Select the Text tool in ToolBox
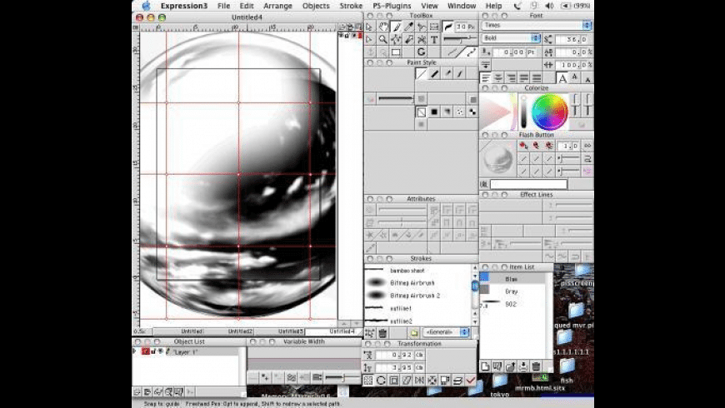 pos(434,39)
